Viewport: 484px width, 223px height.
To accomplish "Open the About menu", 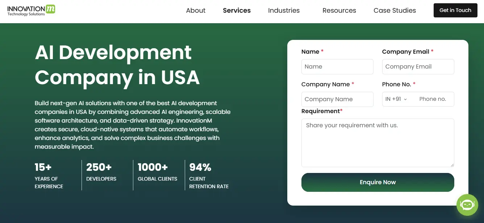I will tap(196, 11).
